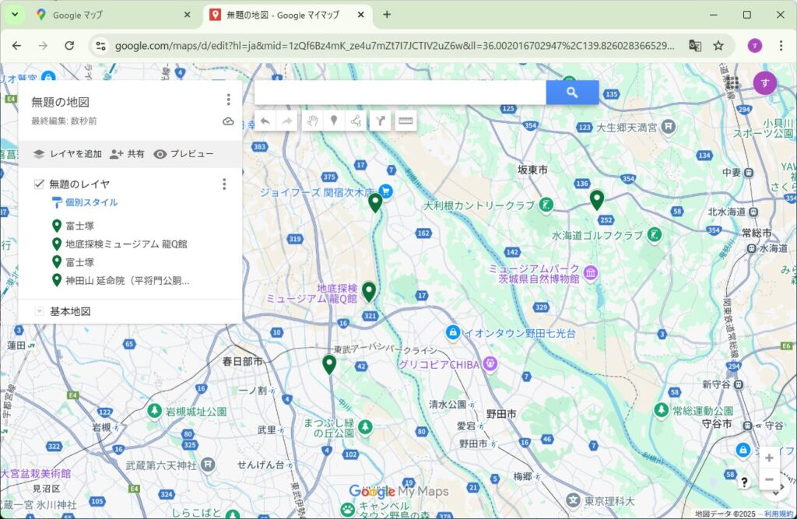Viewport: 797px width, 519px height.
Task: Open the Google account avatar on map
Action: pos(764,83)
